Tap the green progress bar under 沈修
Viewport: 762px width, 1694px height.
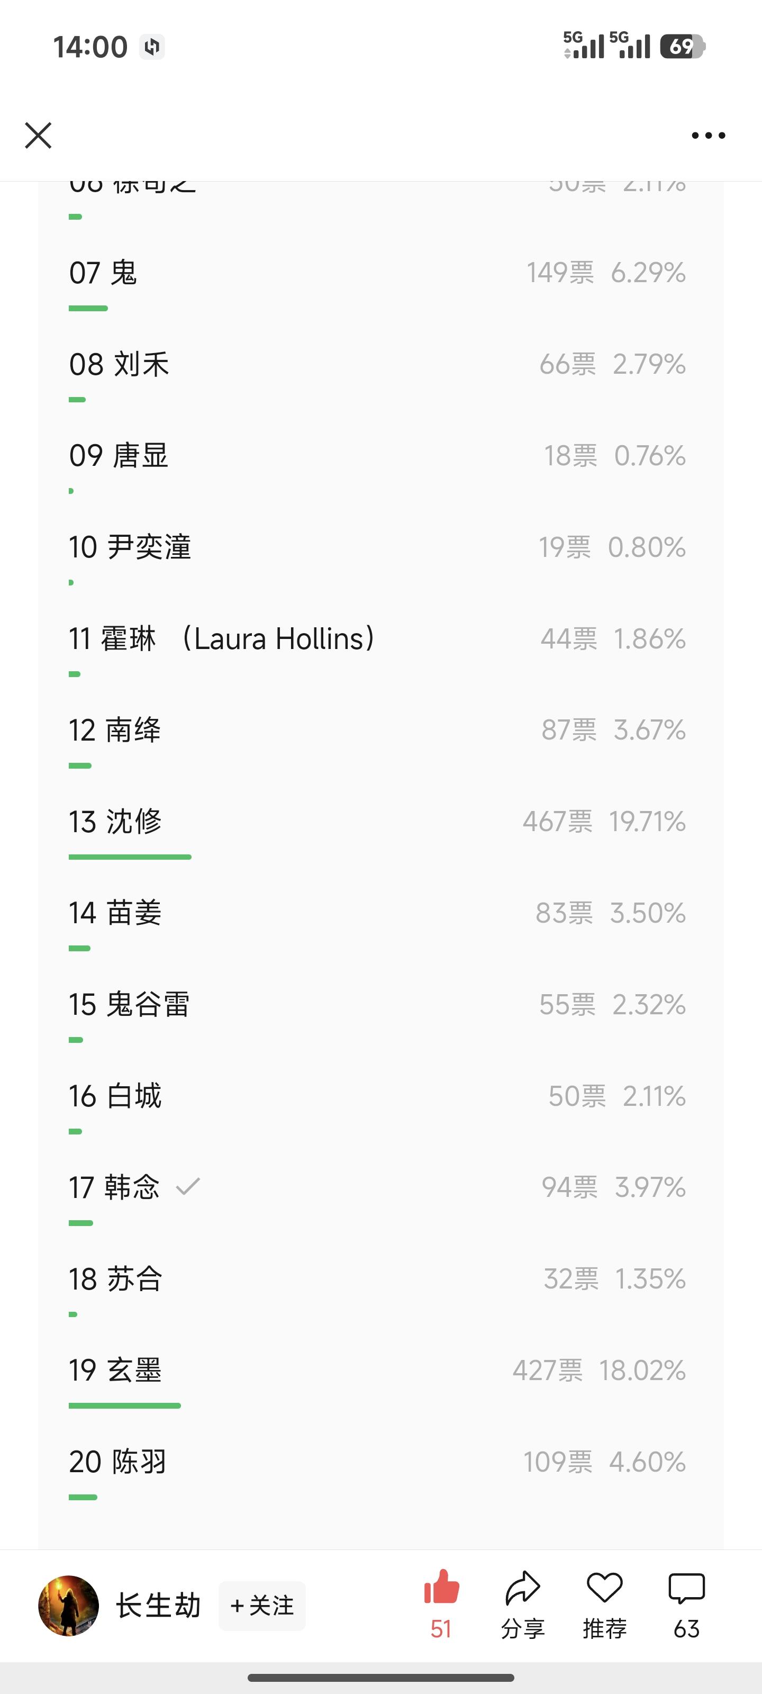point(130,857)
